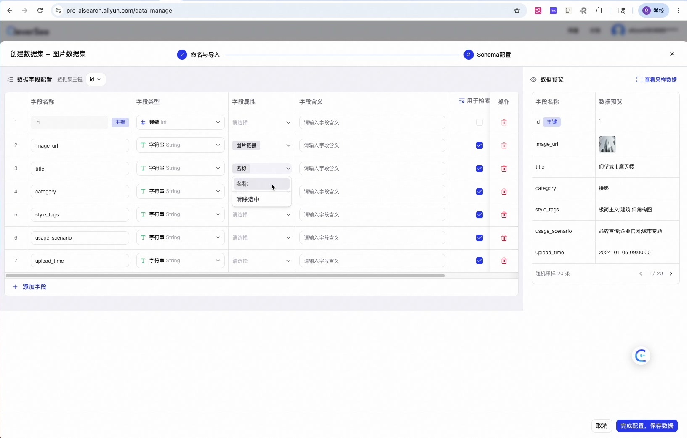Click the red translate extension icon
Image resolution: width=687 pixels, height=438 pixels.
pyautogui.click(x=538, y=11)
